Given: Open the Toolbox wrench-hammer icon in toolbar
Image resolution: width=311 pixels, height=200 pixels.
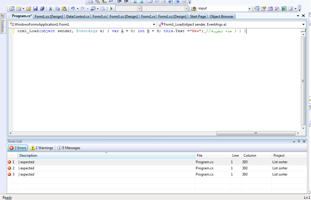Looking at the screenshot, I should coord(277,9).
